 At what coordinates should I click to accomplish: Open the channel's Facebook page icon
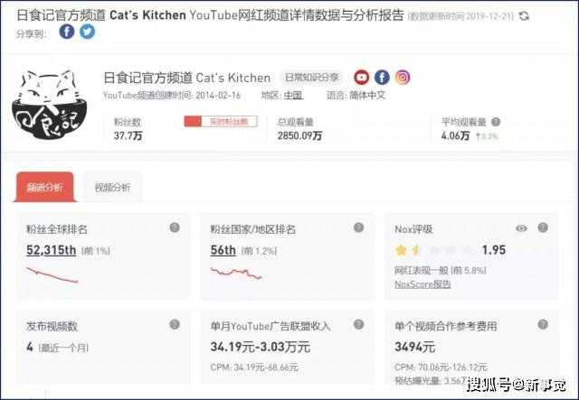[382, 78]
